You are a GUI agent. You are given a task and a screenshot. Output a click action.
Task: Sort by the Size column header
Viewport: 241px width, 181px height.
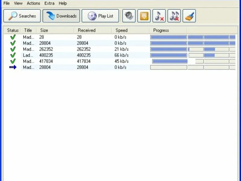55,30
